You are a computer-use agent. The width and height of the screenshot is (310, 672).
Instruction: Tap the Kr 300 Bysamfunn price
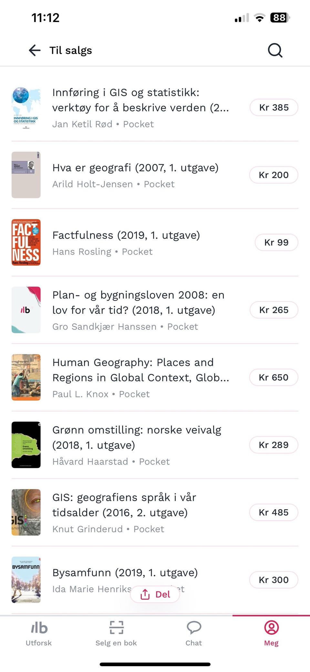pos(274,580)
